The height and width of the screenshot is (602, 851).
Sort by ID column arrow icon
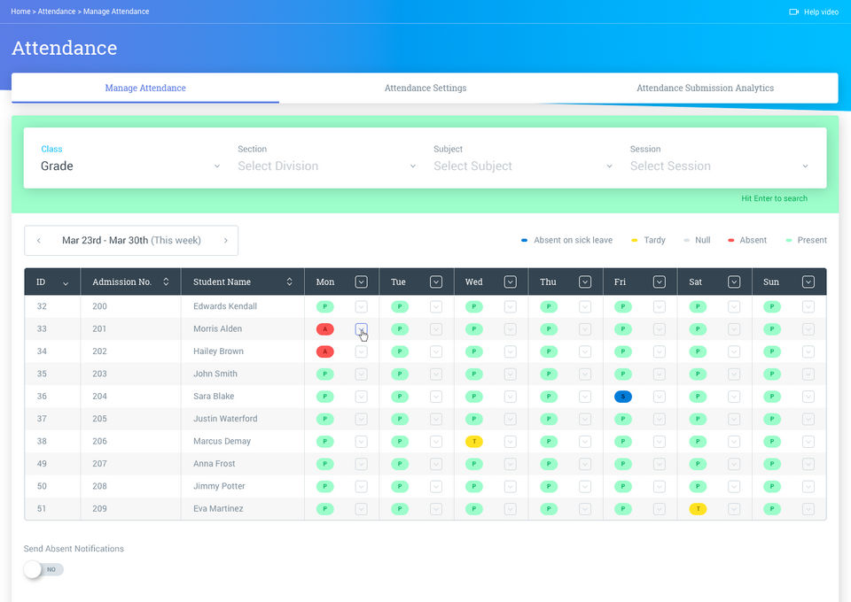tap(66, 283)
